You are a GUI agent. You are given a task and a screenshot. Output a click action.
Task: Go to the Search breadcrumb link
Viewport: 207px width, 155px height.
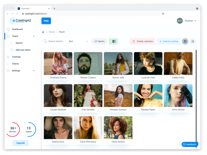click(52, 32)
